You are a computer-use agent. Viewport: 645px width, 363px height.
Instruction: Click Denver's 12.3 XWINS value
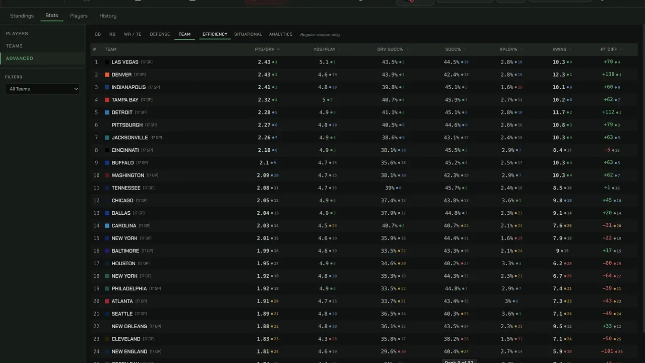(559, 75)
